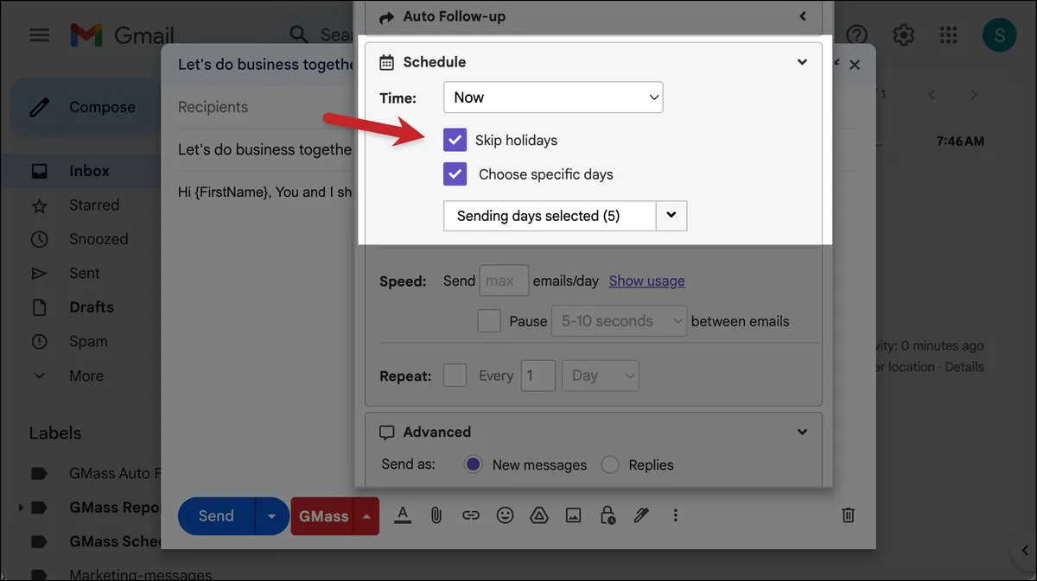Collapse the Schedule section chevron
Image resolution: width=1037 pixels, height=581 pixels.
click(x=802, y=62)
